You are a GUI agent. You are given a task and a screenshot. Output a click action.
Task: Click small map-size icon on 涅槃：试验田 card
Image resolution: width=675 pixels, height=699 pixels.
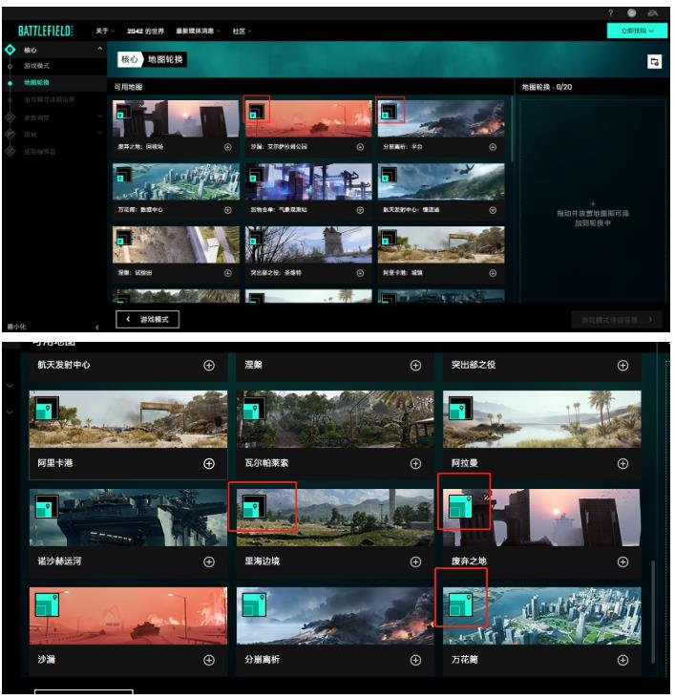tap(124, 238)
